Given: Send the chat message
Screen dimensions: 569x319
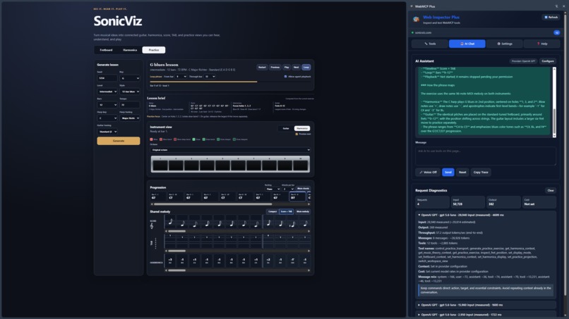Looking at the screenshot, I should pos(448,173).
